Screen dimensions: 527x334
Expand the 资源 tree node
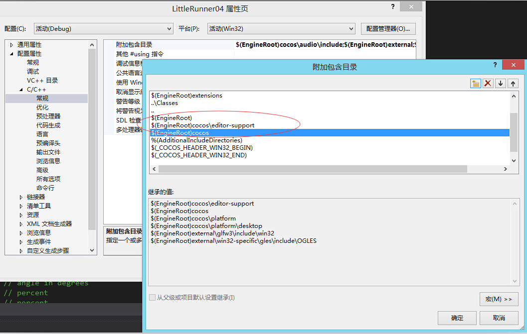coord(21,215)
